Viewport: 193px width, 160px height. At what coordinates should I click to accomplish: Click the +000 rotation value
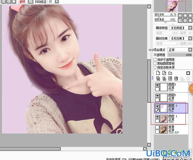tap(172, 20)
